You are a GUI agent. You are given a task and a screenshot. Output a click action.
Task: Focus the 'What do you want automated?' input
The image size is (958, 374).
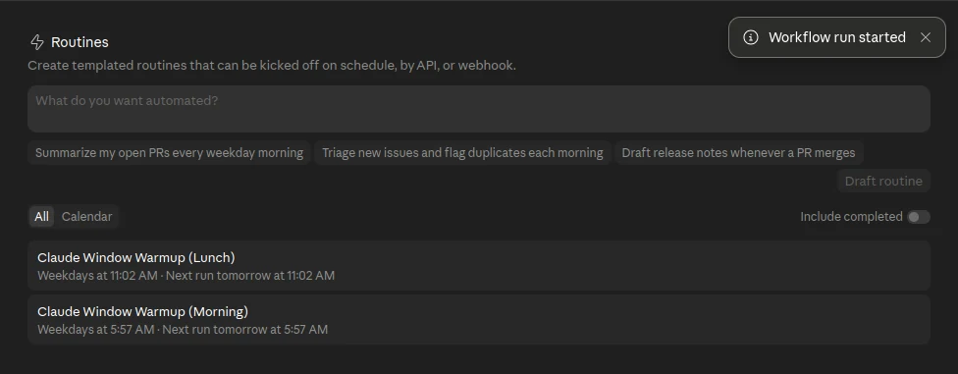coord(478,109)
